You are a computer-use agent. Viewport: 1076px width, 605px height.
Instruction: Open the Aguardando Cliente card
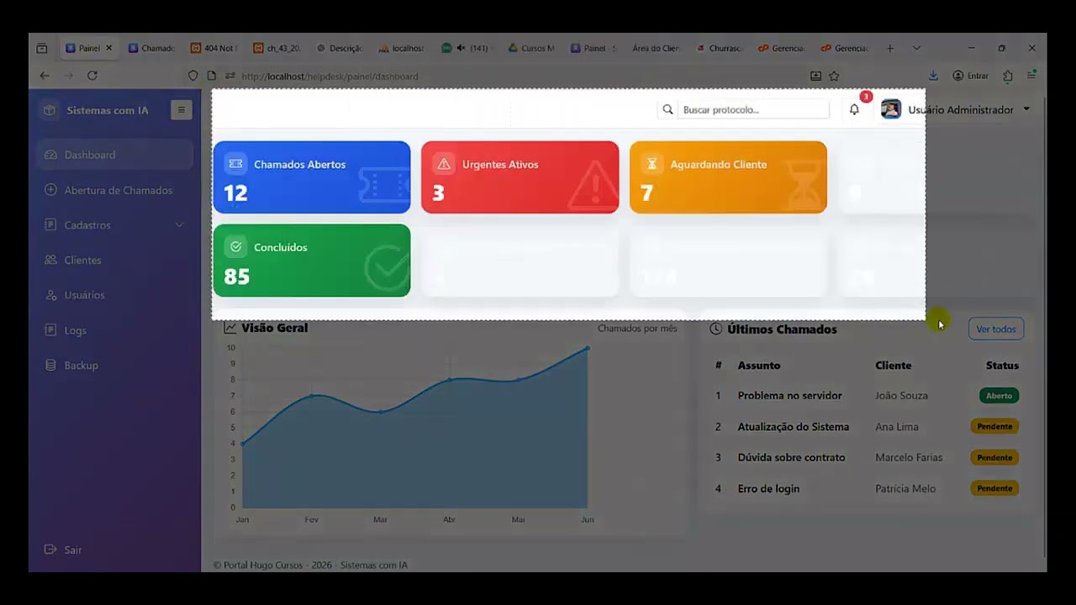coord(728,177)
